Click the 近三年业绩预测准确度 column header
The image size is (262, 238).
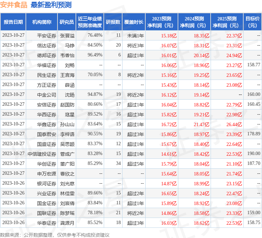coord(90,22)
